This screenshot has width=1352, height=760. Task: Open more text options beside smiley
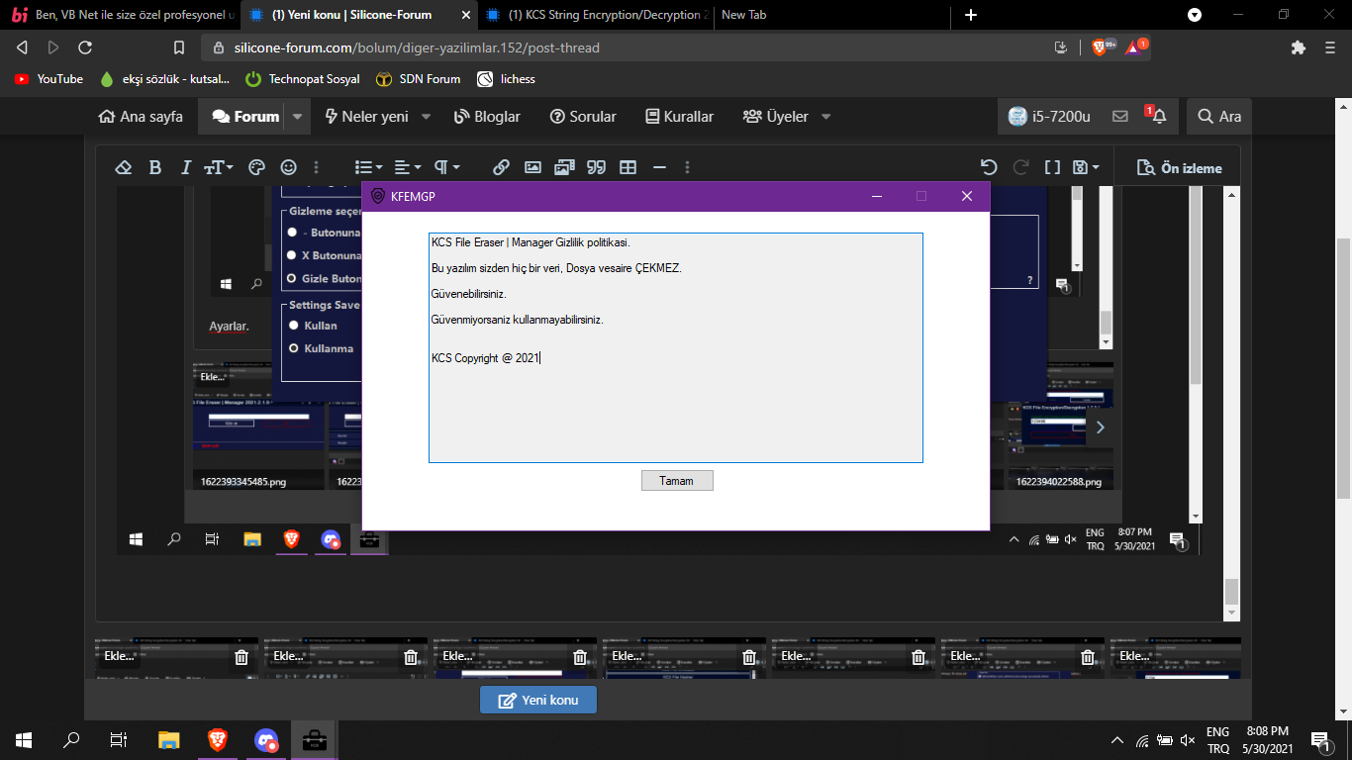tap(317, 167)
